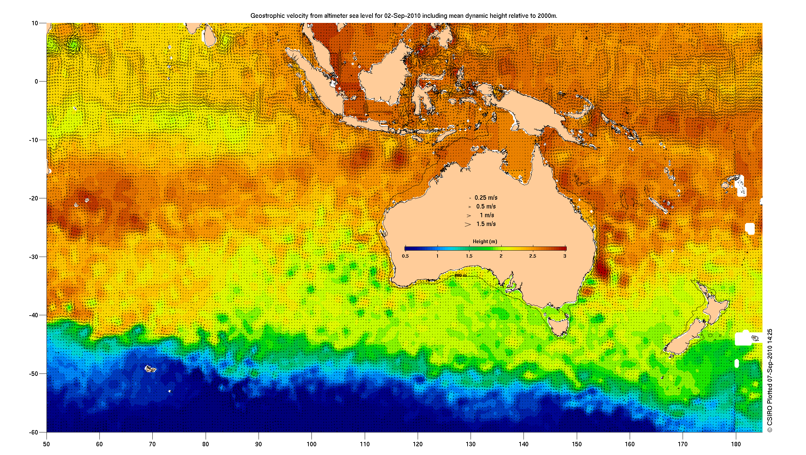
Task: Click longitude axis label 120
Action: pyautogui.click(x=418, y=444)
